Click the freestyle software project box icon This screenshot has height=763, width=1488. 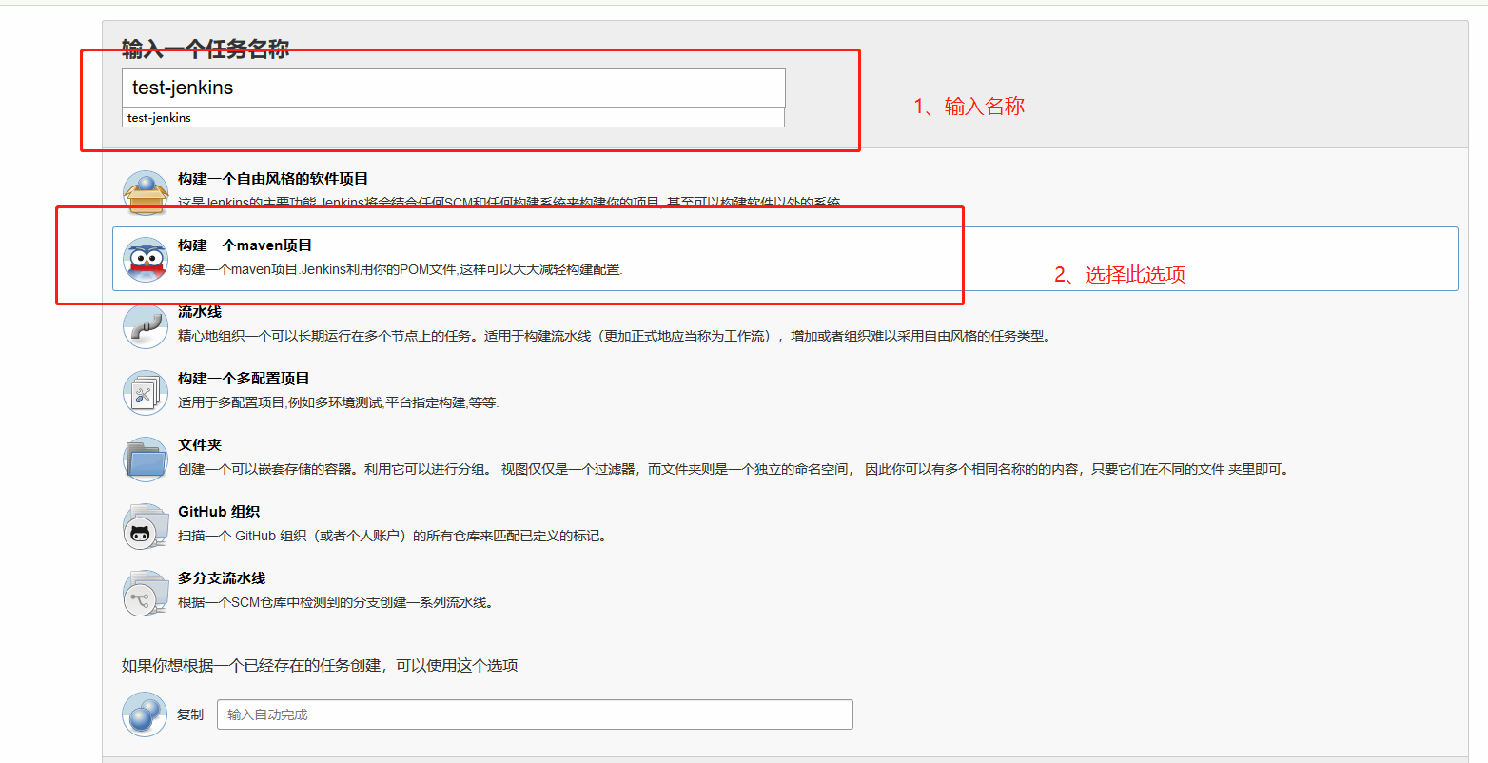pyautogui.click(x=146, y=192)
